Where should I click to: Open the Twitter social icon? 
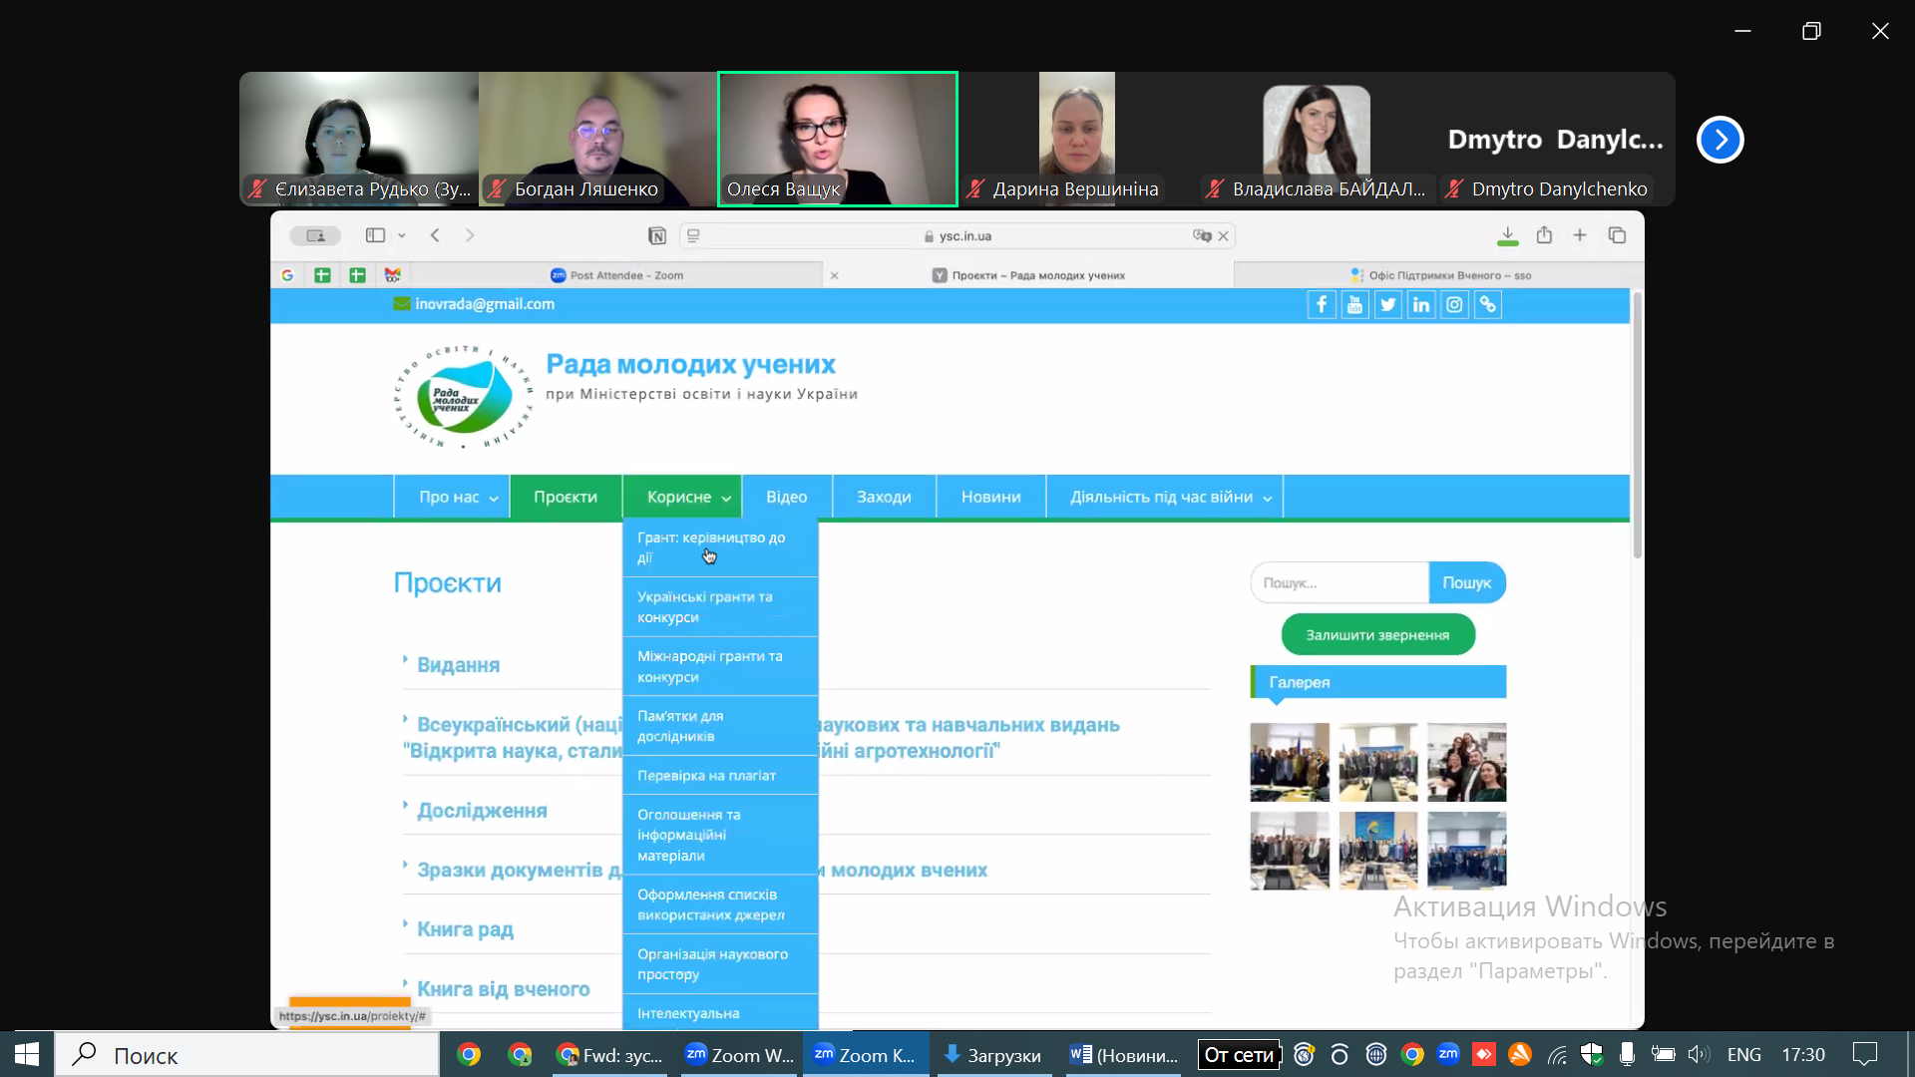[x=1387, y=305]
